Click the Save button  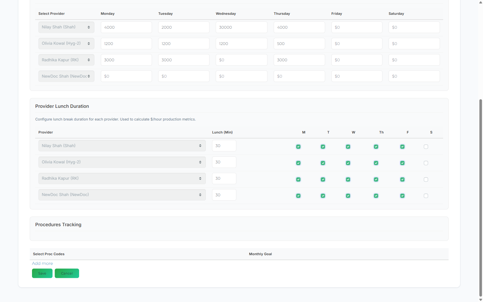click(42, 273)
